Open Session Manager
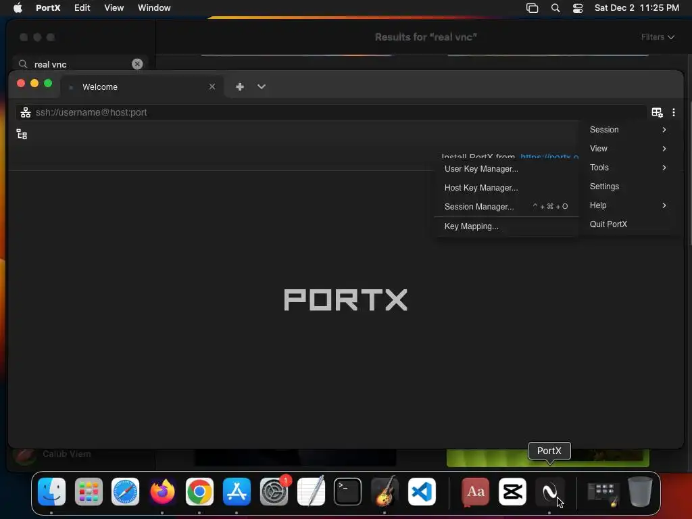Screen dimensions: 692x519 [505, 207]
